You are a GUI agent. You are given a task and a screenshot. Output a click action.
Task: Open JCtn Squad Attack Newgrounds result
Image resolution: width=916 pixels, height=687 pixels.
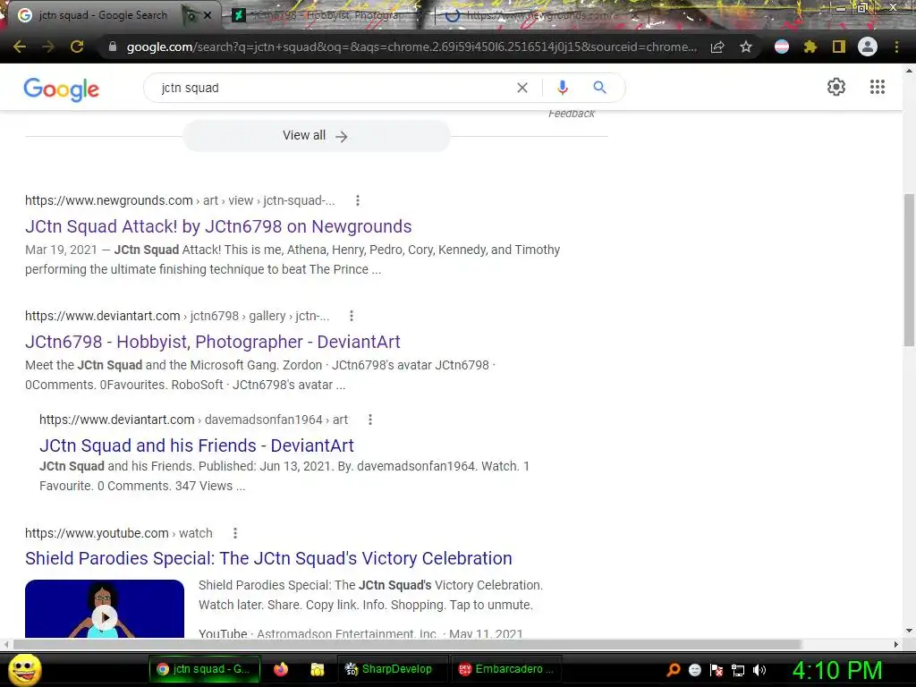point(218,226)
